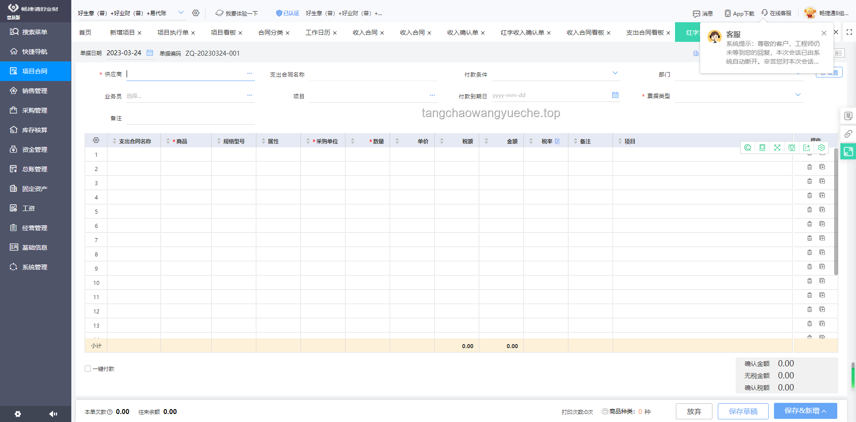Open the 项目 lookup ellipsis
The image size is (856, 422).
432,95
